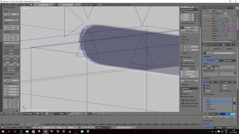Select the LEFT bone group
The image size is (239, 134).
[x=218, y=99]
